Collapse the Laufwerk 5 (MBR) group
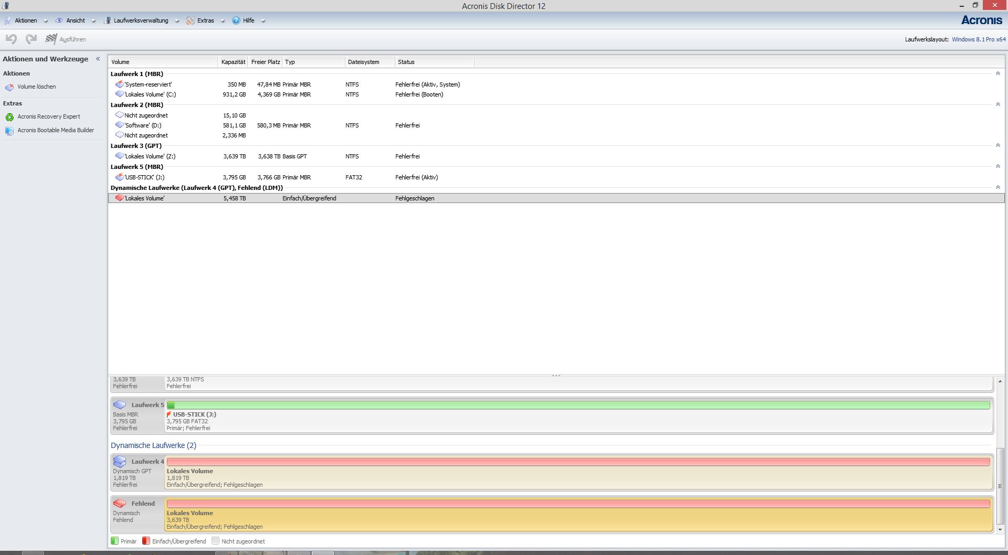Image resolution: width=1008 pixels, height=555 pixels. [997, 166]
